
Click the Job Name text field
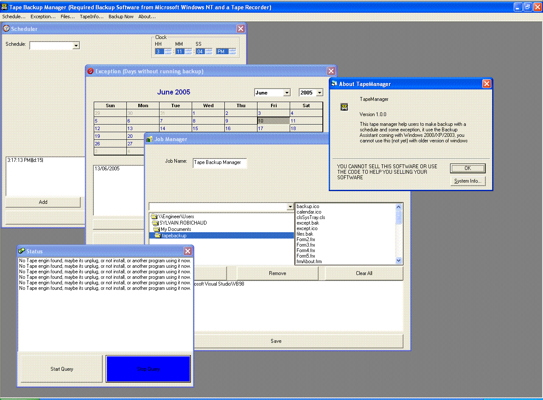tap(219, 163)
